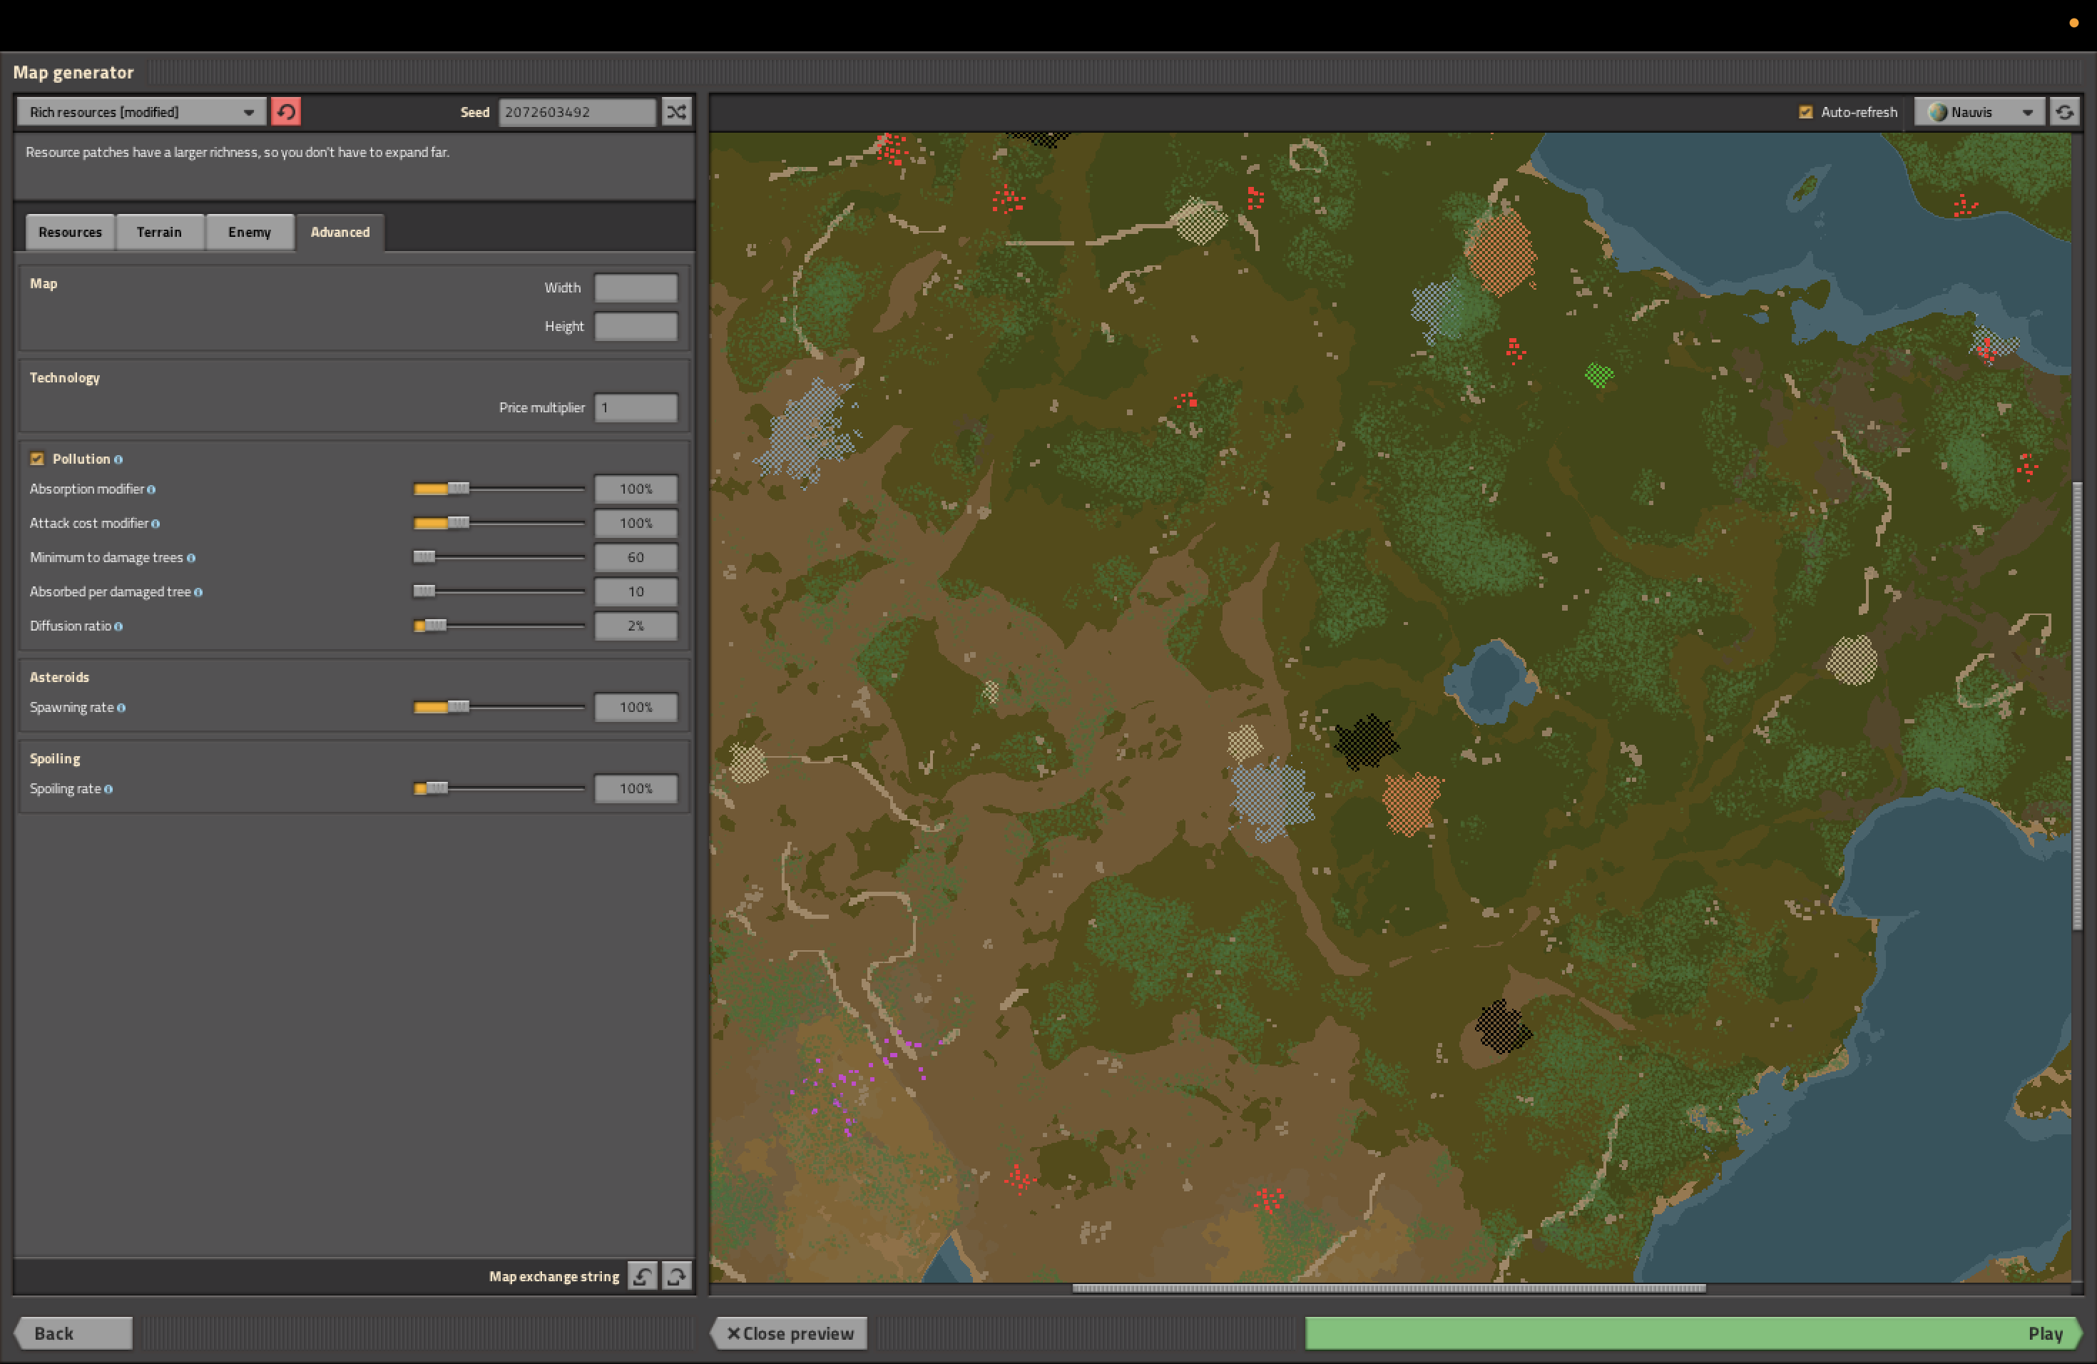This screenshot has width=2097, height=1364.
Task: Click the preset description text about richness
Action: click(237, 153)
